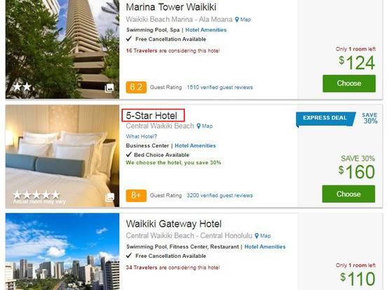The height and width of the screenshot is (290, 392).
Task: Choose the $124 Marina Tower room
Action: pos(349,84)
